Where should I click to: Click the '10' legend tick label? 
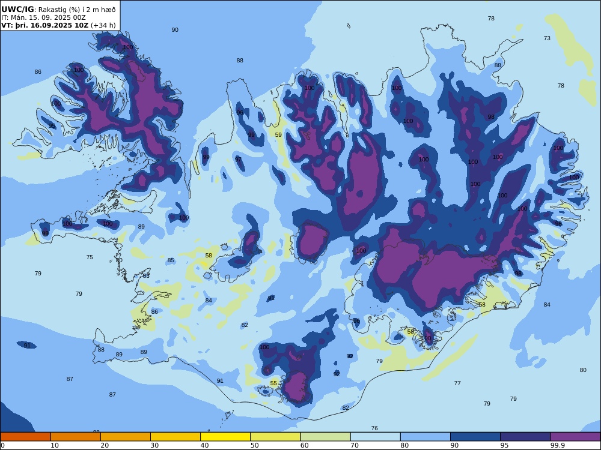[x=55, y=445]
